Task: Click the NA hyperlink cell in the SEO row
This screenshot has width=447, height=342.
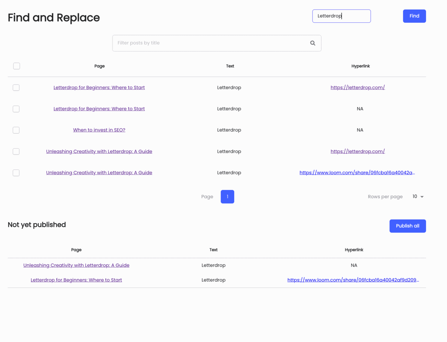Action: 360,130
